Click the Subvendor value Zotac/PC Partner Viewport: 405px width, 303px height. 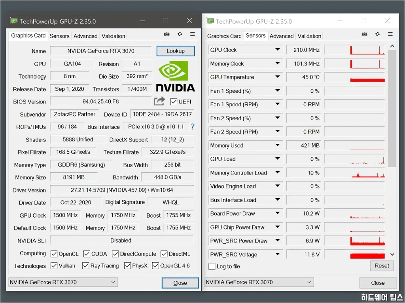click(74, 114)
